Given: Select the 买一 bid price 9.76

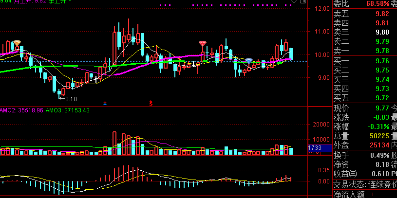Looking at the screenshot, I should pyautogui.click(x=382, y=61).
